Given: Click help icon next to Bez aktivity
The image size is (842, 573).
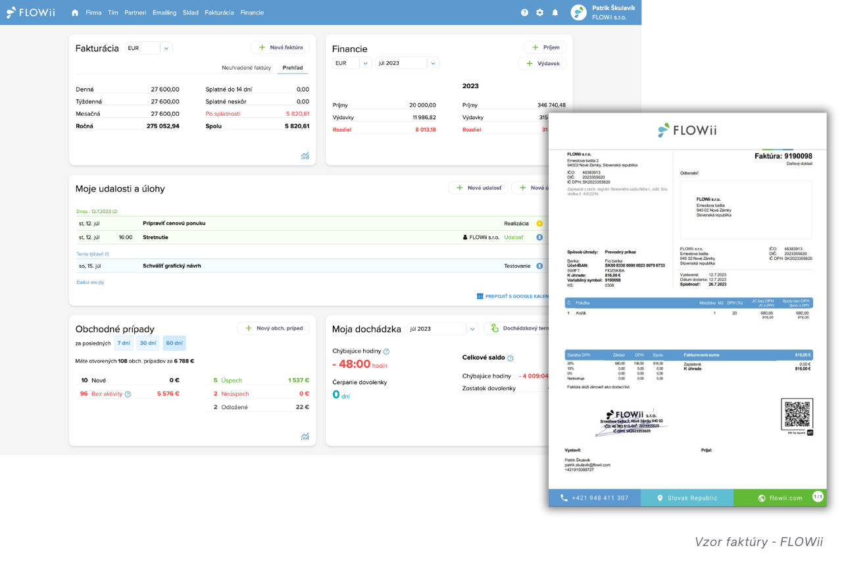Looking at the screenshot, I should click(128, 394).
